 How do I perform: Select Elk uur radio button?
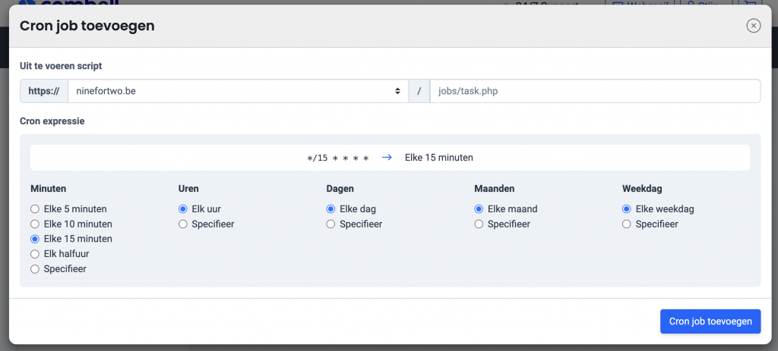(x=182, y=209)
